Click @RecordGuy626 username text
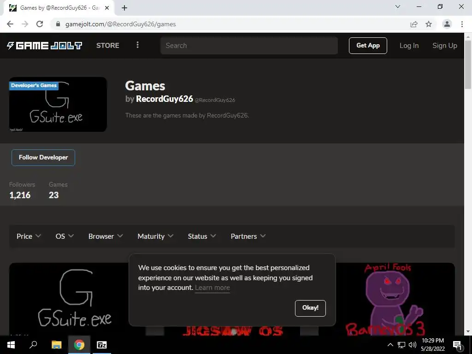Screen dimensions: 472x354 pyautogui.click(x=215, y=100)
